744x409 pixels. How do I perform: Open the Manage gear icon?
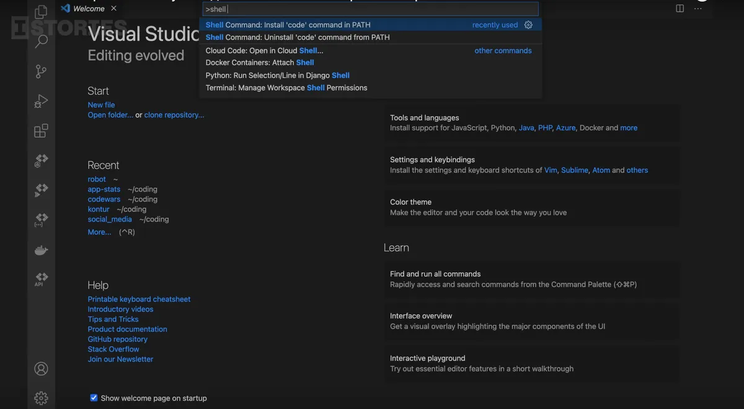pos(41,398)
